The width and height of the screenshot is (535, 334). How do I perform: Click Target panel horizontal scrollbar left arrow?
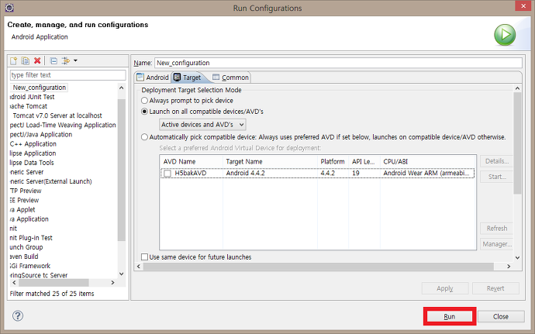[139, 266]
